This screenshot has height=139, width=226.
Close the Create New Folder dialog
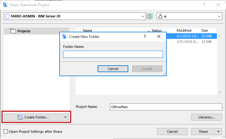click(159, 36)
